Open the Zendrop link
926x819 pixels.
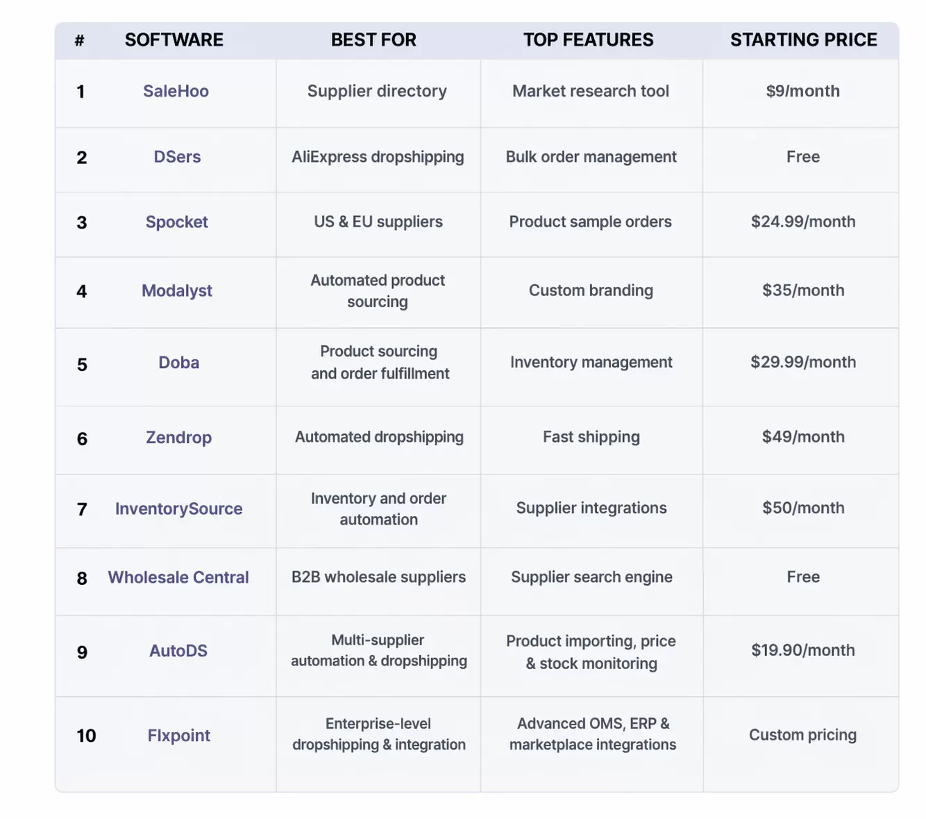[x=178, y=438]
